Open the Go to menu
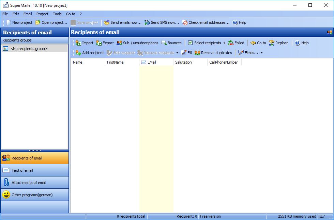Image resolution: width=334 pixels, height=220 pixels. 71,14
